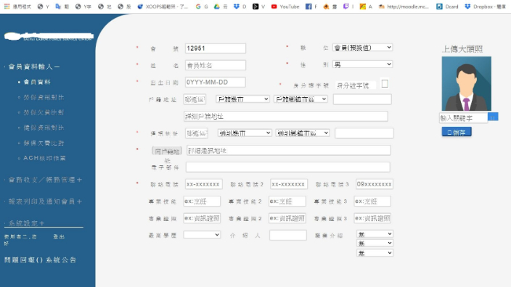Focus the 會號 field showing 12951
The width and height of the screenshot is (511, 287).
(216, 48)
